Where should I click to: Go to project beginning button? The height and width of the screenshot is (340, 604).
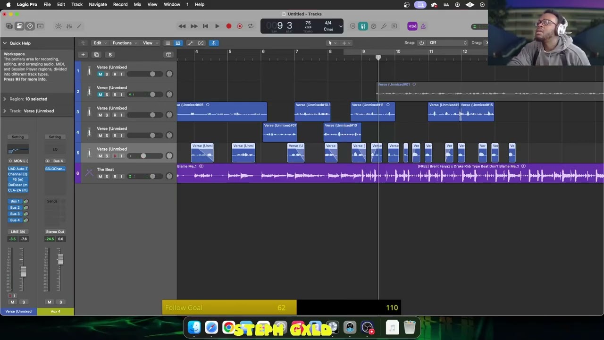point(205,26)
